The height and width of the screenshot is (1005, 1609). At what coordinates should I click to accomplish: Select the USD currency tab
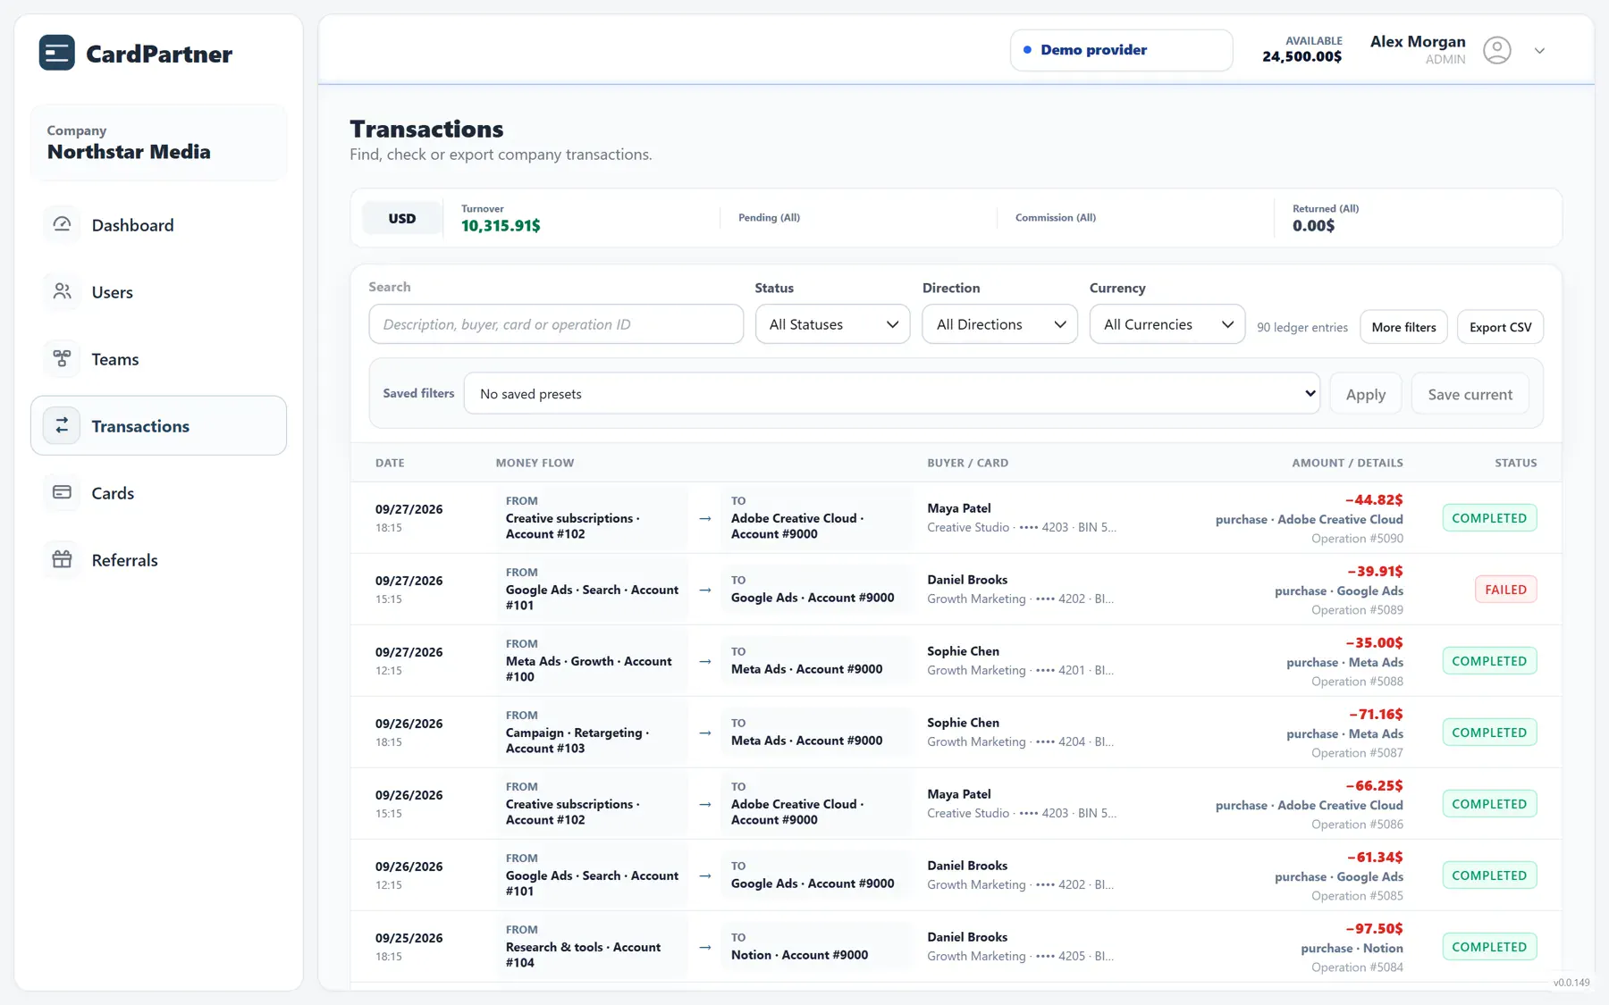[x=402, y=218]
